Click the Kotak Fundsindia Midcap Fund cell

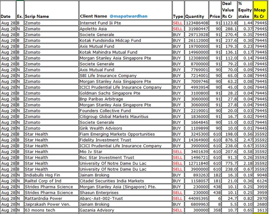click(x=125, y=40)
